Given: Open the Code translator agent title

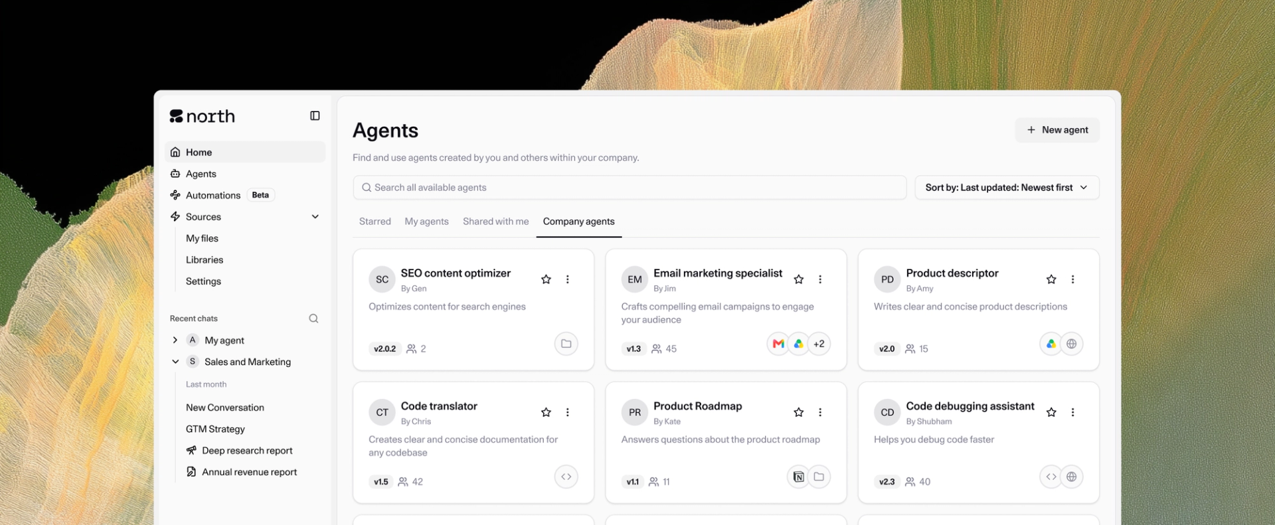Looking at the screenshot, I should (x=439, y=406).
